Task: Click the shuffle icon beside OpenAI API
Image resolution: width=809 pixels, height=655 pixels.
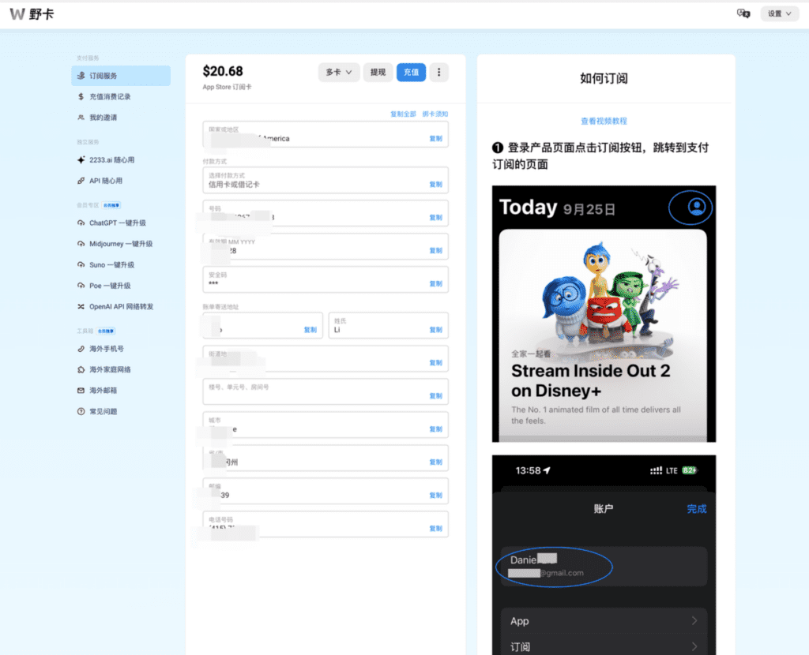Action: click(81, 307)
